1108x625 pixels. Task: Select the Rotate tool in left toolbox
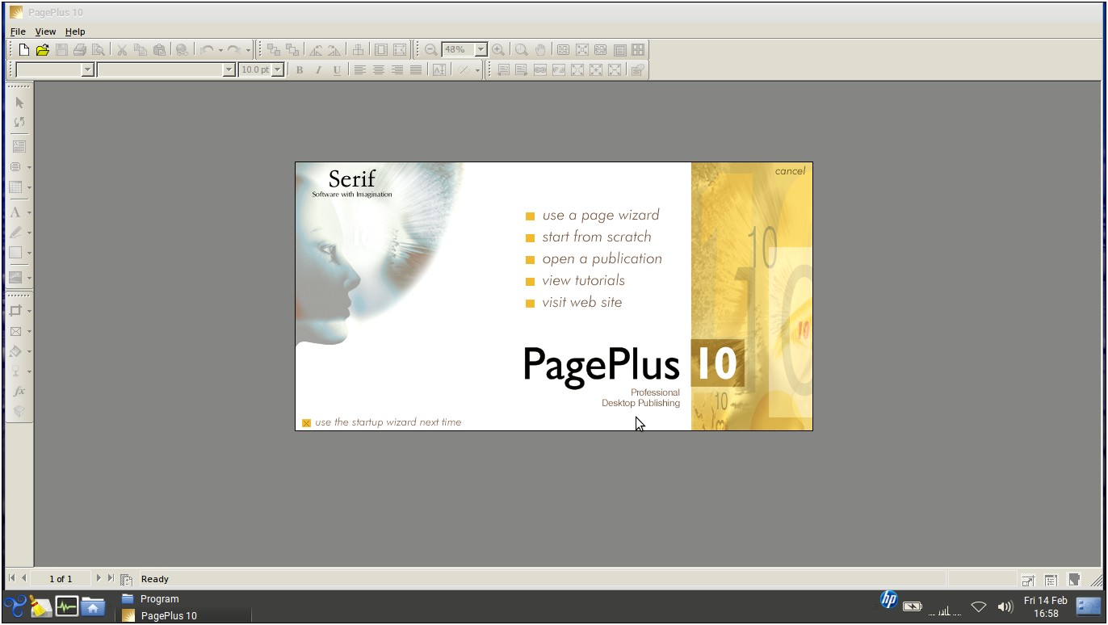19,123
